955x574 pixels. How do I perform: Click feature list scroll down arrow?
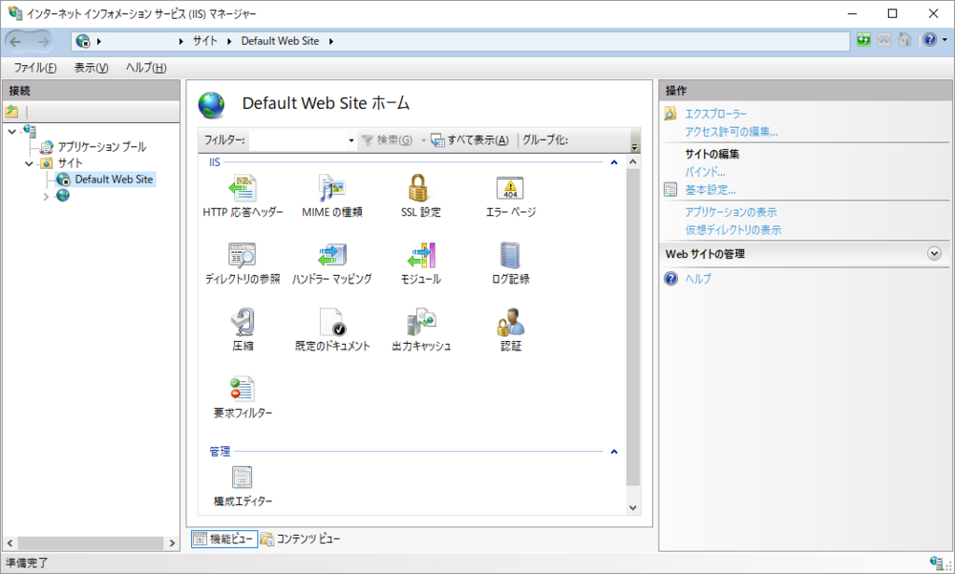(633, 508)
